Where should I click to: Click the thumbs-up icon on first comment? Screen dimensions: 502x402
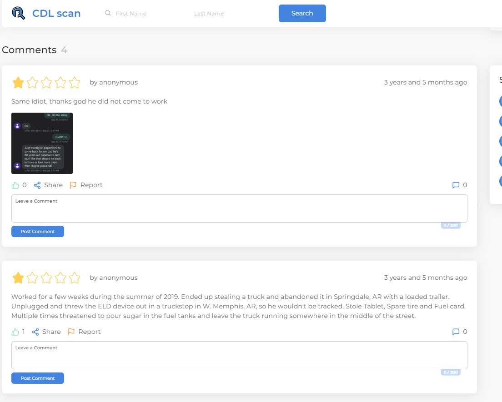(15, 185)
